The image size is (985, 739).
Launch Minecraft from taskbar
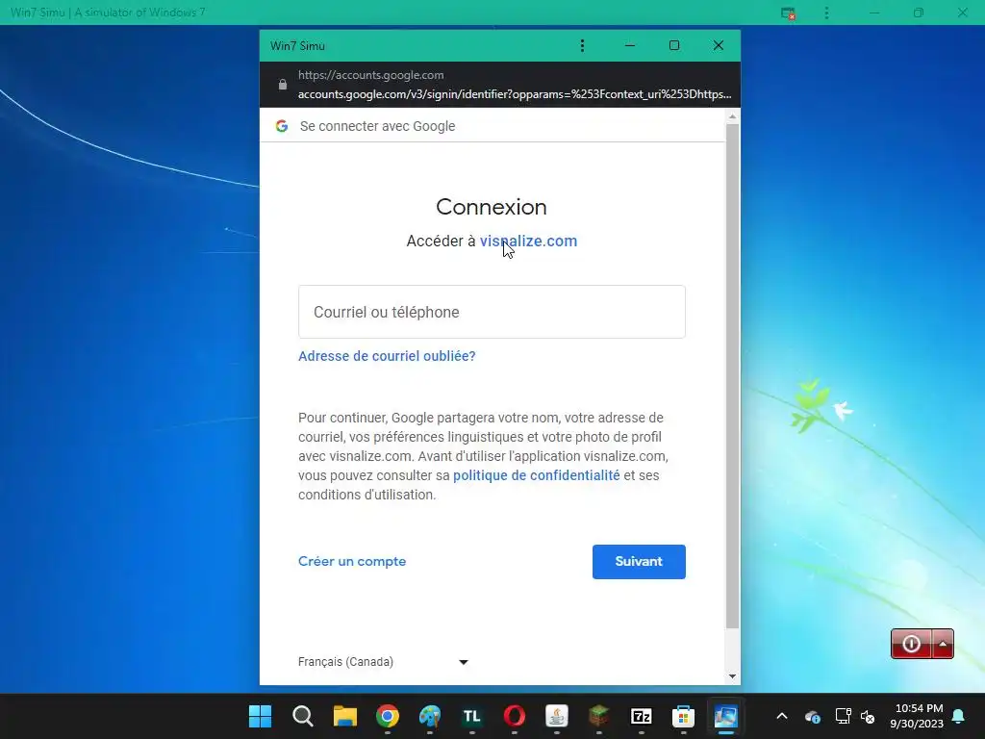tap(598, 716)
